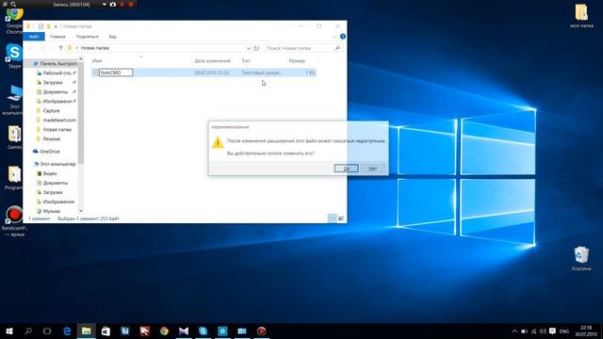Open the volume control in system tray
Screen dimensions: 603x339
point(543,331)
